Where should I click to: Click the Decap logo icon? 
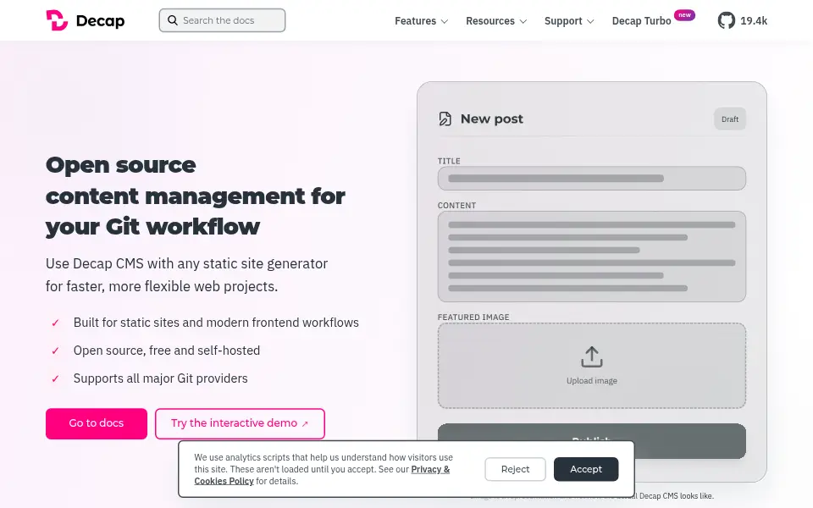point(57,20)
